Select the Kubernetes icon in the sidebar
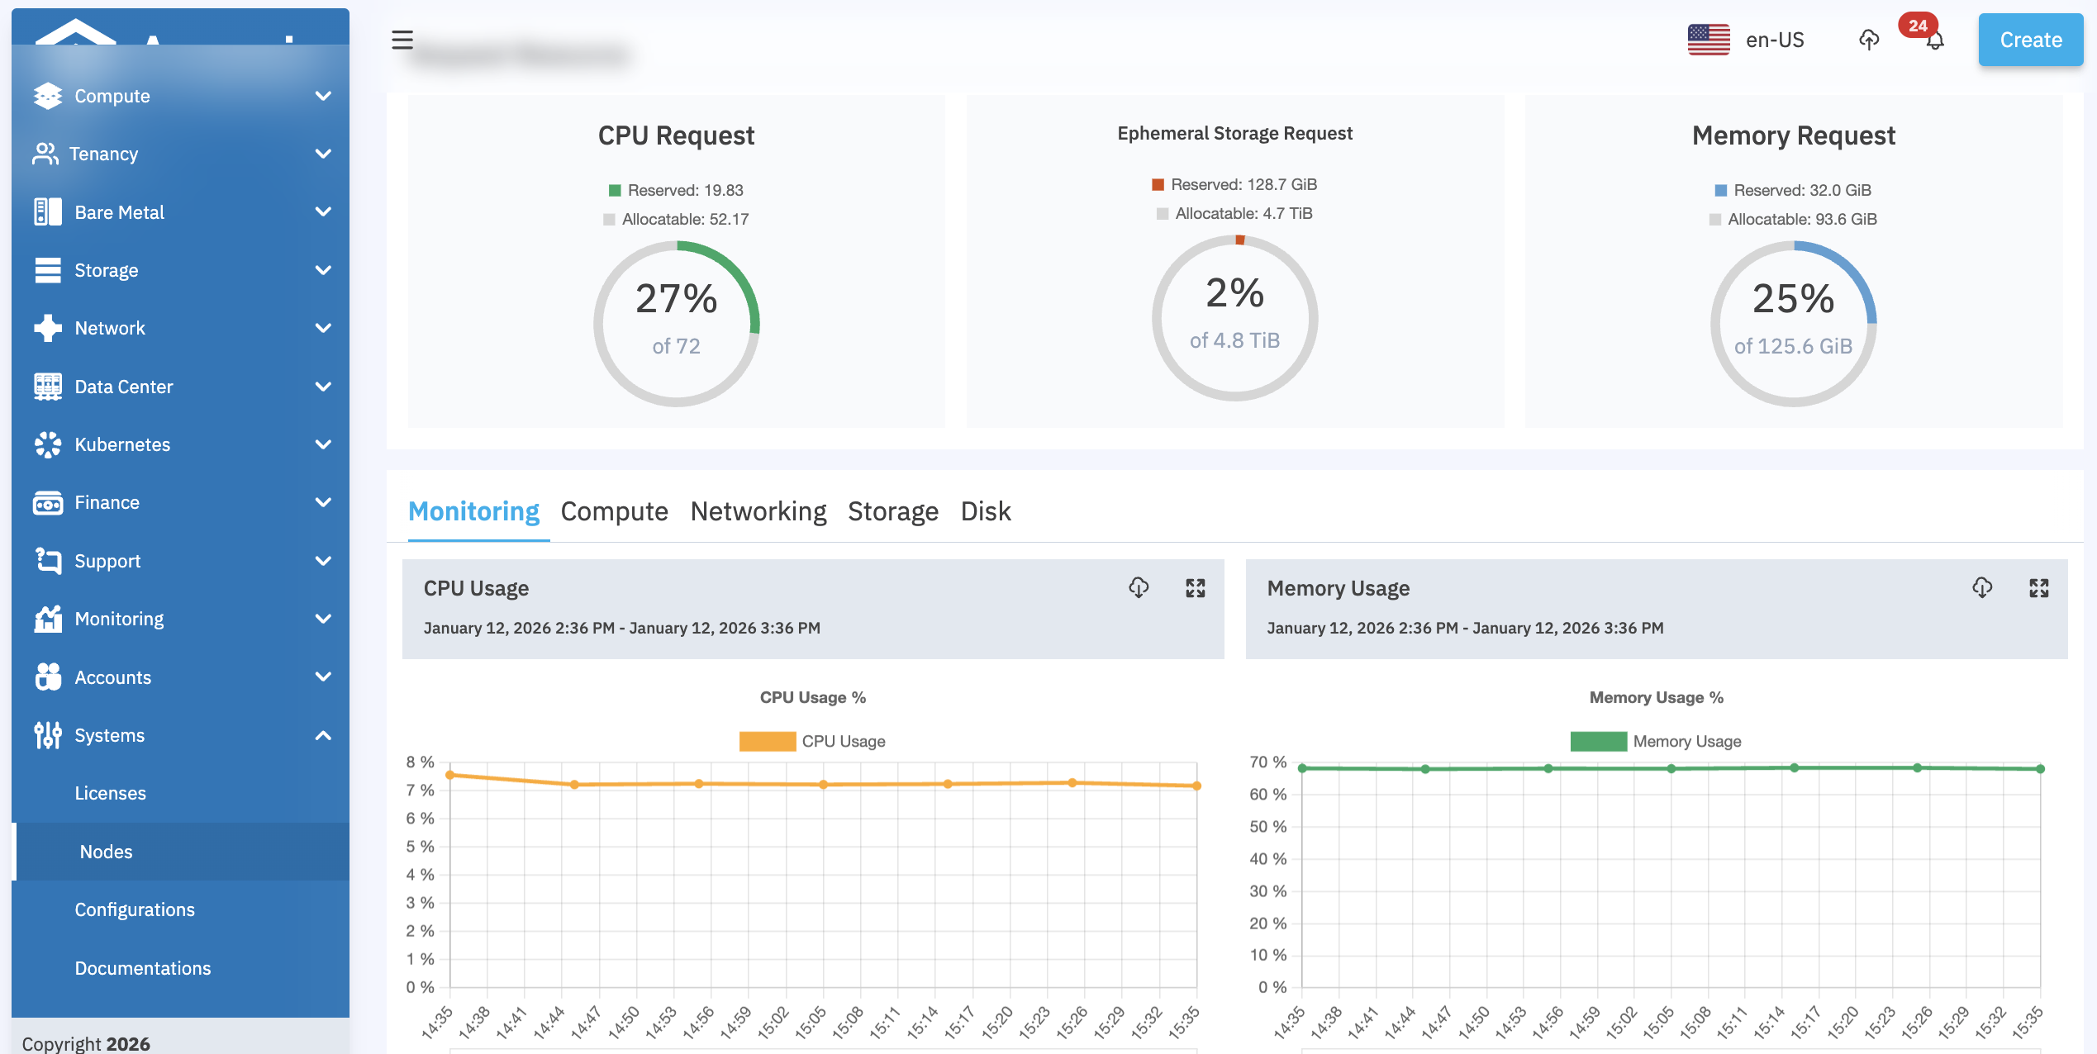This screenshot has height=1054, width=2097. pos(47,444)
